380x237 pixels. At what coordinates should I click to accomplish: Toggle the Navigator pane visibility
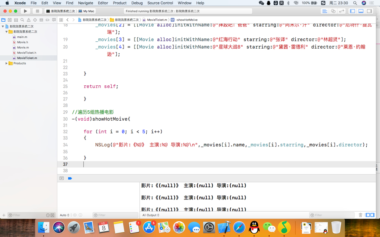click(353, 11)
